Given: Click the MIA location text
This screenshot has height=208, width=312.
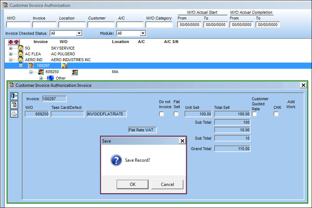Looking at the screenshot, I should pyautogui.click(x=115, y=72).
